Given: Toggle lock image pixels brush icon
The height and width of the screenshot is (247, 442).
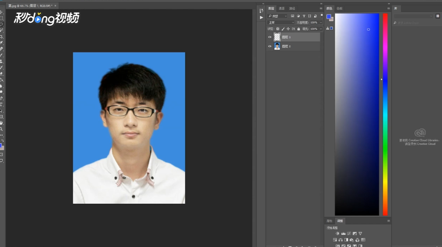Looking at the screenshot, I should (x=283, y=29).
